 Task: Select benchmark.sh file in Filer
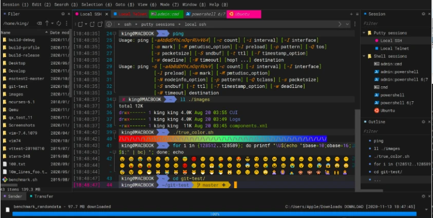(x=22, y=179)
